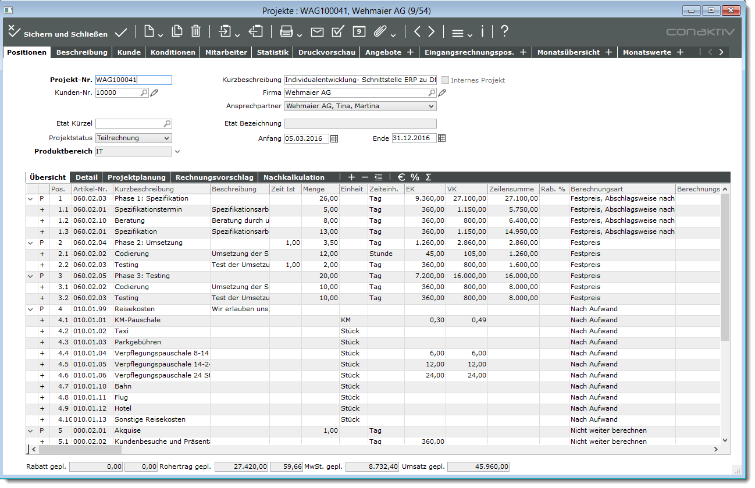Click the paperclip attachment icon
The image size is (755, 488).
click(x=380, y=32)
